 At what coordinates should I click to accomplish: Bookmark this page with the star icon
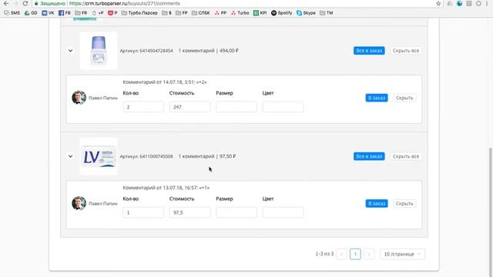(x=438, y=3)
